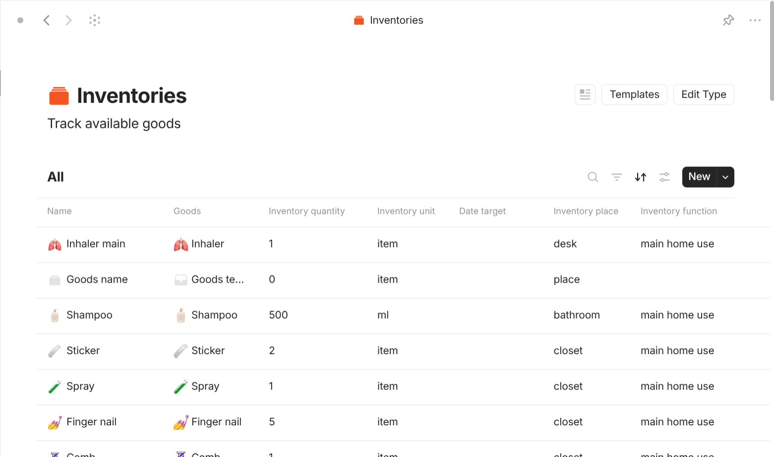Open the sort arrows icon
The image size is (774, 457).
coord(640,177)
